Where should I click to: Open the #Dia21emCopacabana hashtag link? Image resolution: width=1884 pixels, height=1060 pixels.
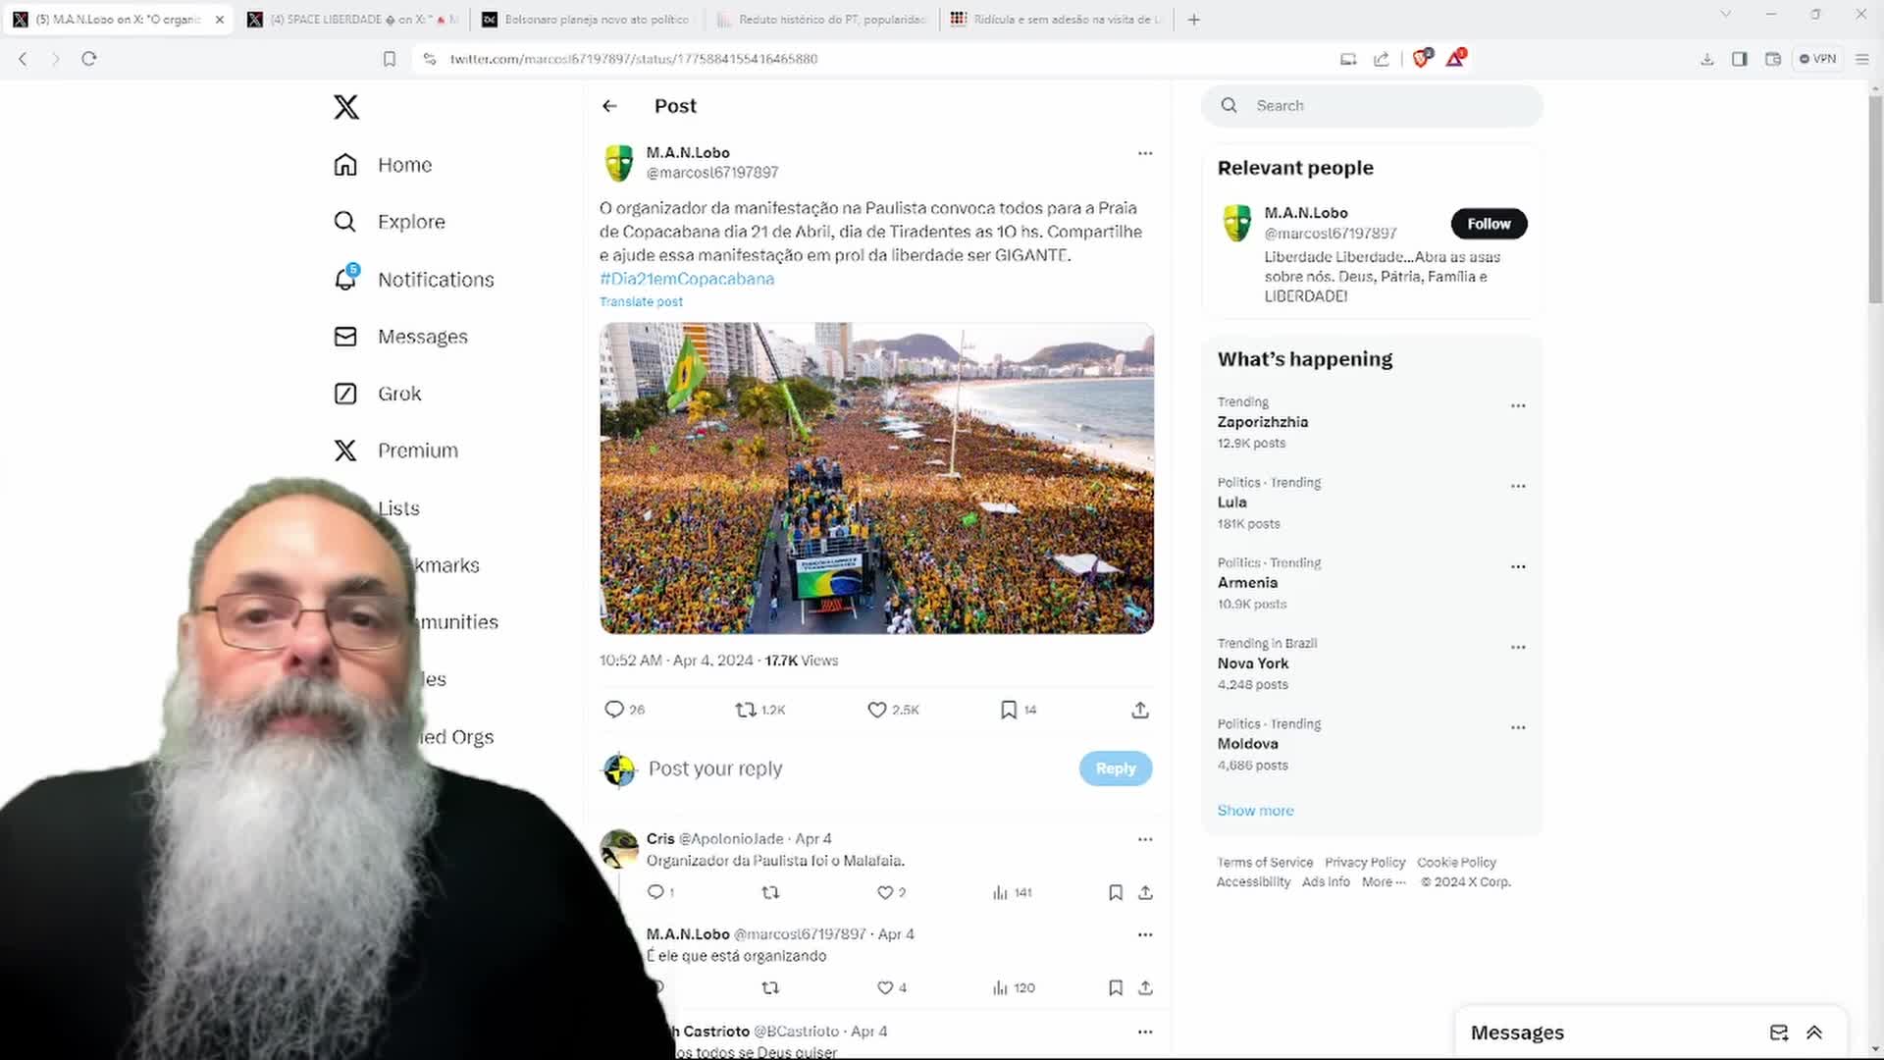tap(686, 279)
